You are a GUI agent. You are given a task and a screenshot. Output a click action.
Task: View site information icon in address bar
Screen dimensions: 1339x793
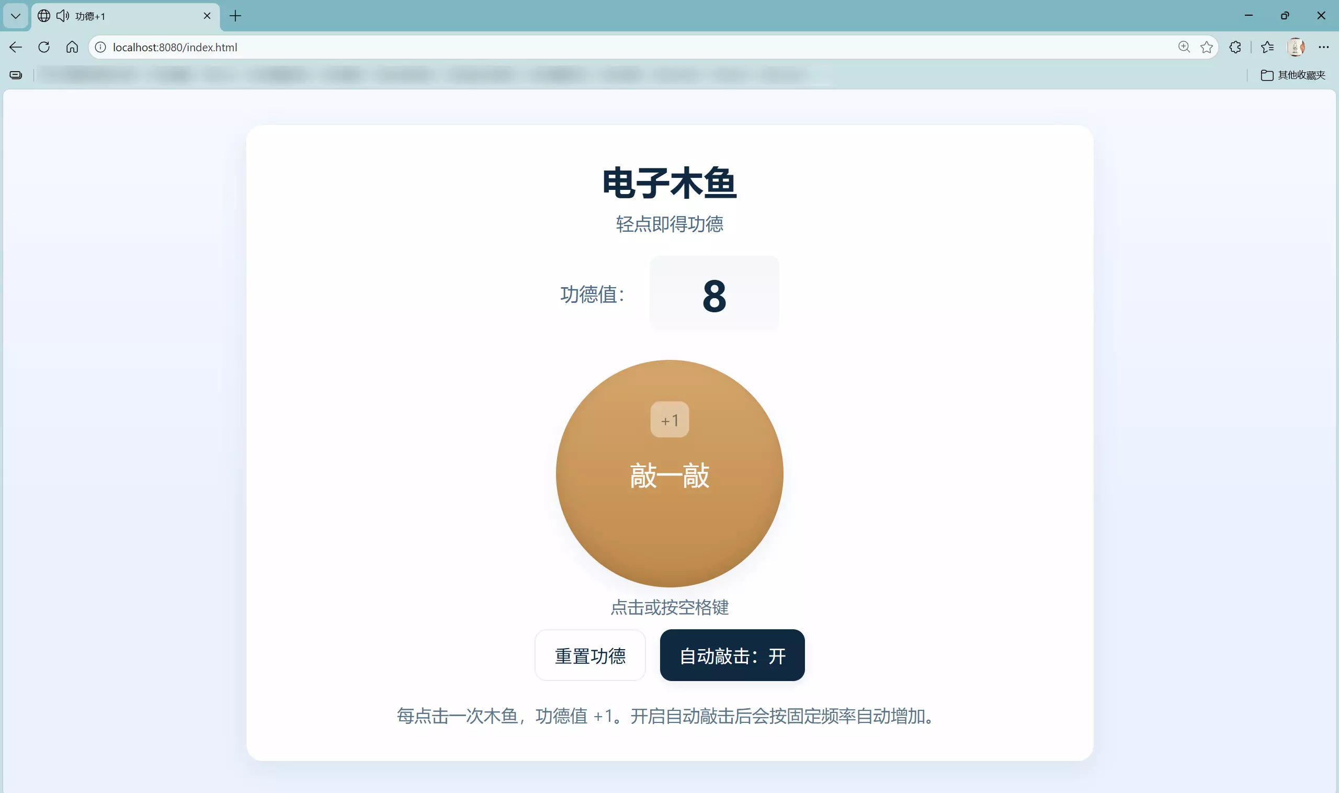(x=100, y=47)
